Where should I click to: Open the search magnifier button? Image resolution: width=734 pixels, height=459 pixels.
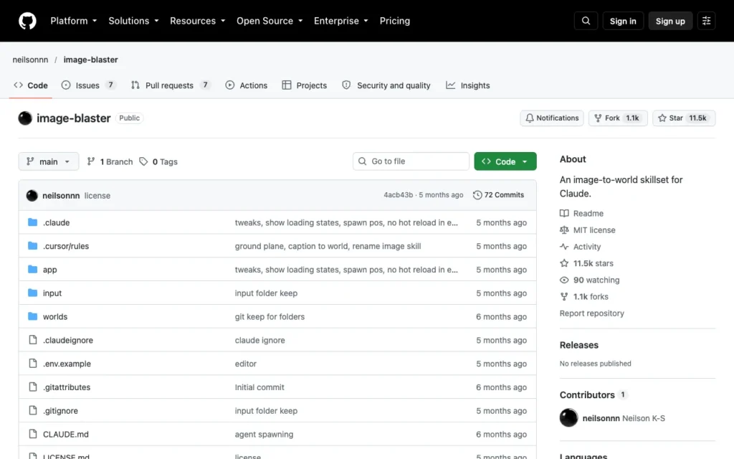tap(586, 21)
